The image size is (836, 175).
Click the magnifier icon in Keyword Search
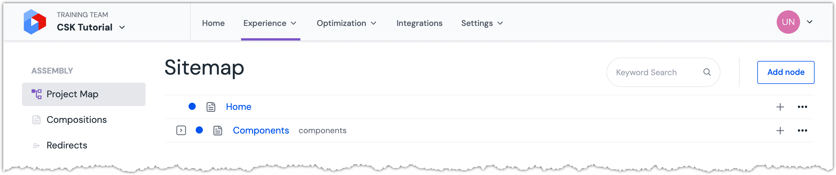pyautogui.click(x=707, y=72)
